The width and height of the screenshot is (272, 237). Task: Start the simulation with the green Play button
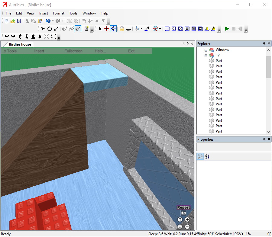click(x=227, y=29)
